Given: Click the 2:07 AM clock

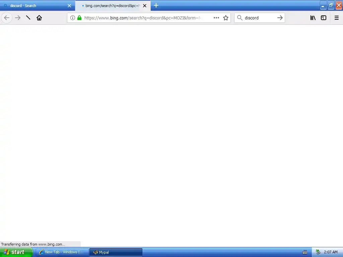Looking at the screenshot, I should coord(331,252).
